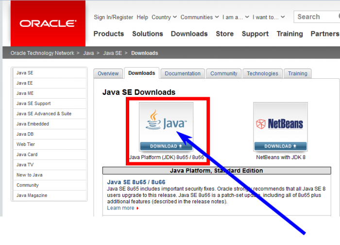Open Java Magazine sidebar item
The height and width of the screenshot is (245, 340).
(x=50, y=195)
